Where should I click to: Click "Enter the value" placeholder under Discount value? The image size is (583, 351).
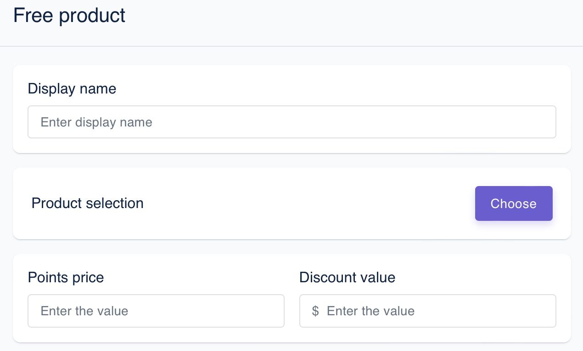(370, 311)
